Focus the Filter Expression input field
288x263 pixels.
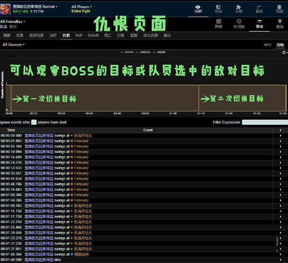265,122
